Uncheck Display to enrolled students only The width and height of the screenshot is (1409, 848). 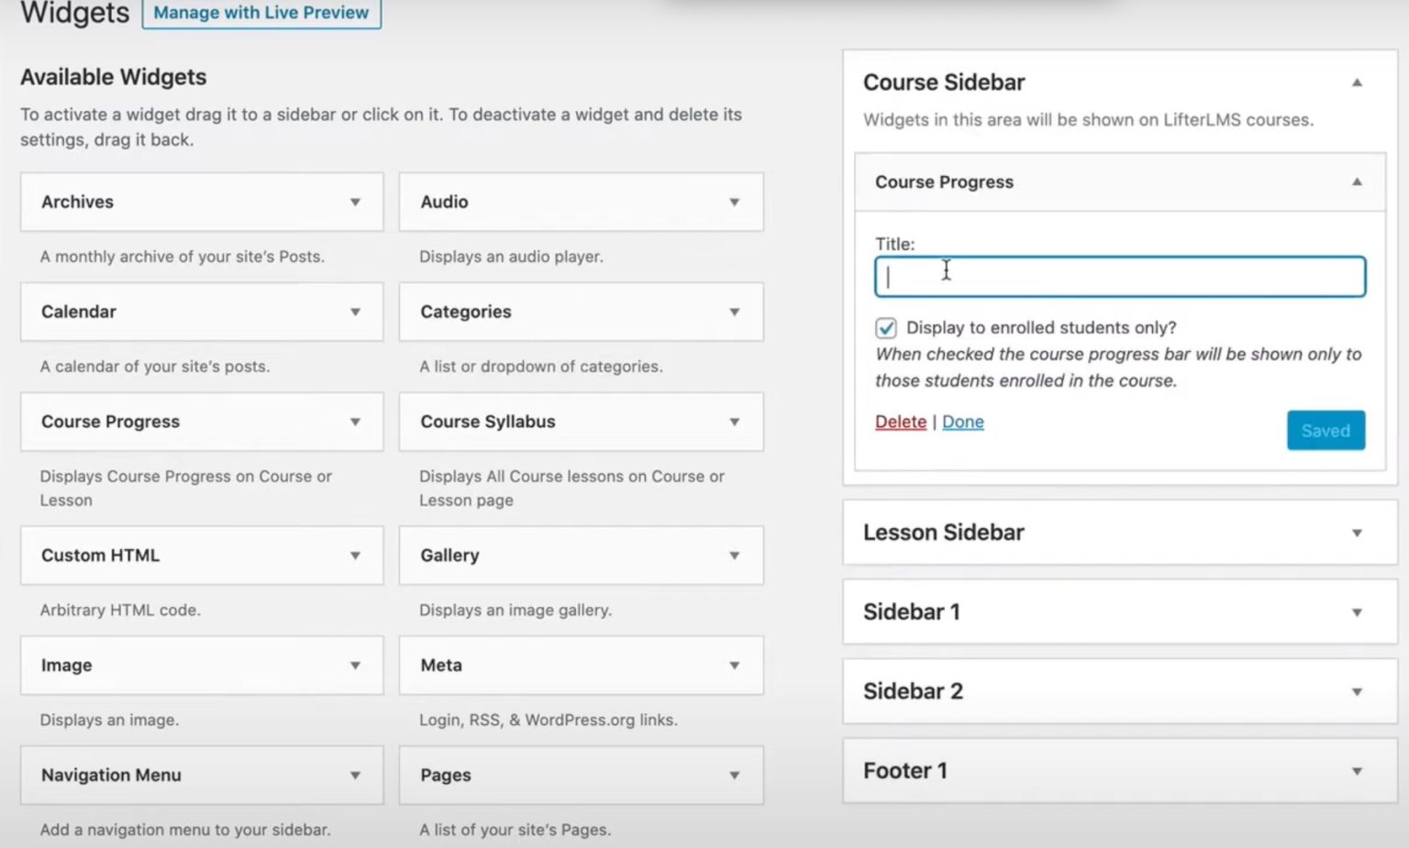pos(885,327)
